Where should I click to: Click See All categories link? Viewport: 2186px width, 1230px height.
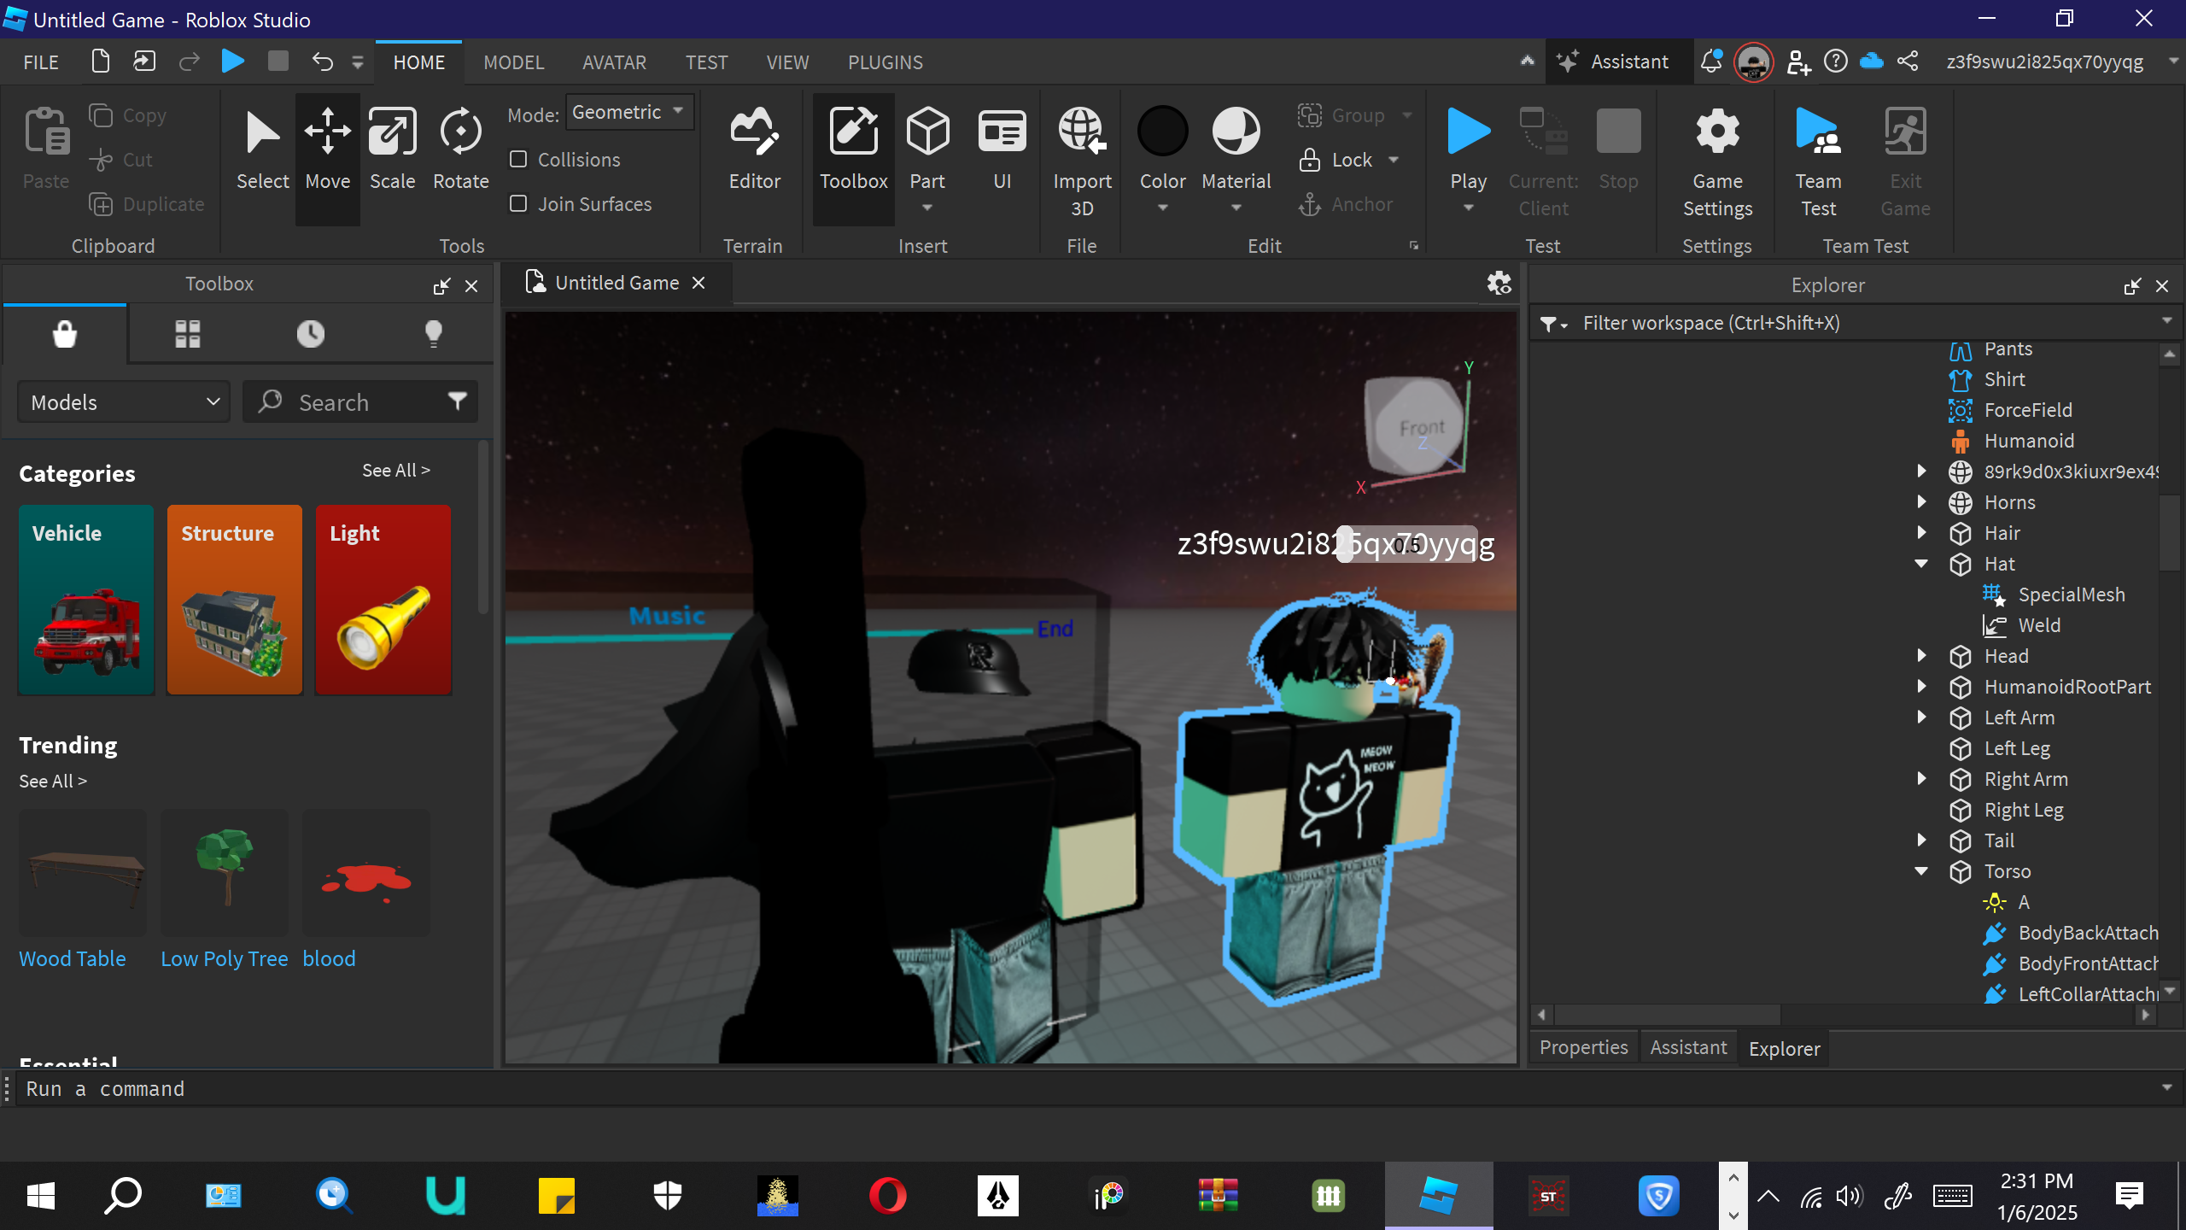point(395,471)
